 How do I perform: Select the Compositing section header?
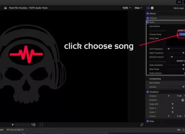[155, 79]
